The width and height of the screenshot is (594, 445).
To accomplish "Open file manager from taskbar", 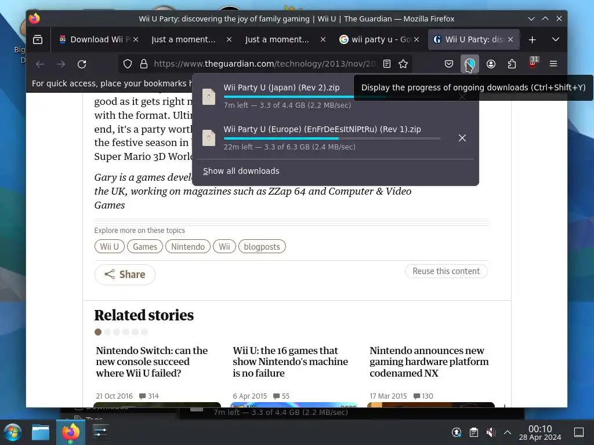I will pyautogui.click(x=41, y=432).
